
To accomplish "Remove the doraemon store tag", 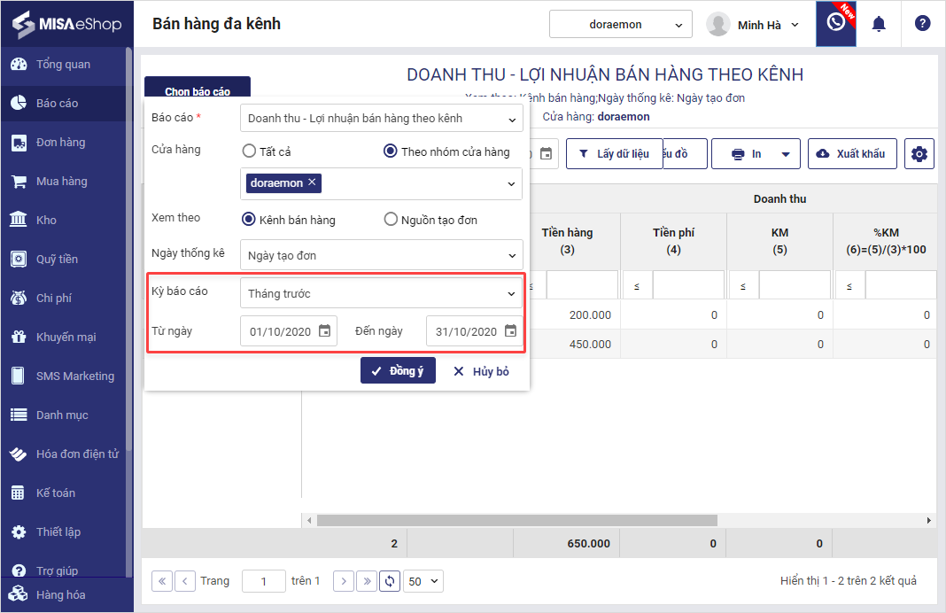I will tap(312, 182).
